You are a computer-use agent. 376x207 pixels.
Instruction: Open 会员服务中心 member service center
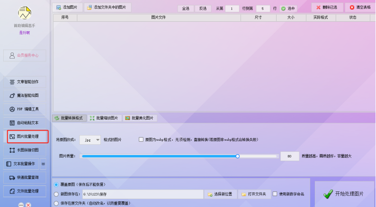[x=25, y=55]
